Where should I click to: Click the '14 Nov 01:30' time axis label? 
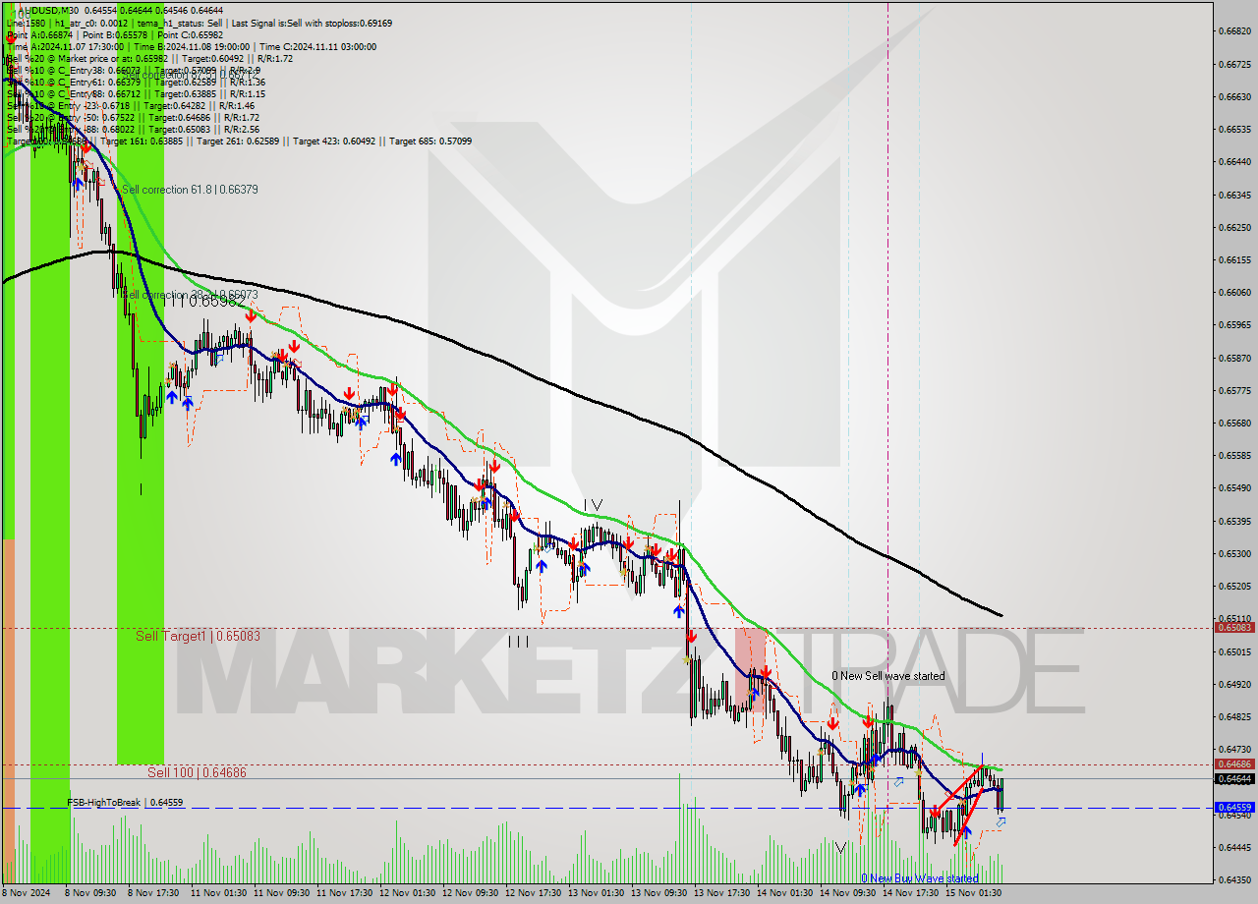click(x=784, y=893)
